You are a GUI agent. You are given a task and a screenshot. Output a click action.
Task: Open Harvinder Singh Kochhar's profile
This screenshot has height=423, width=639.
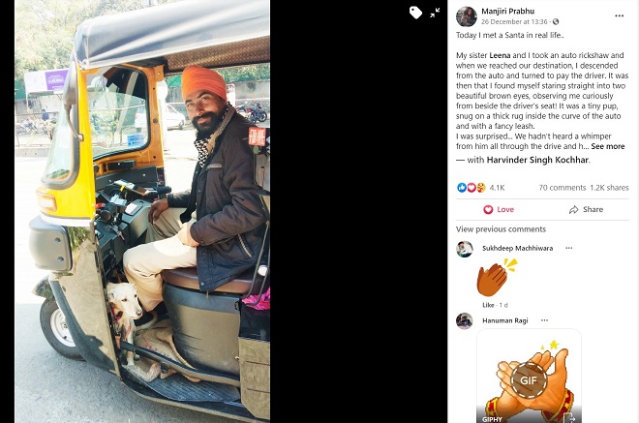[537, 160]
